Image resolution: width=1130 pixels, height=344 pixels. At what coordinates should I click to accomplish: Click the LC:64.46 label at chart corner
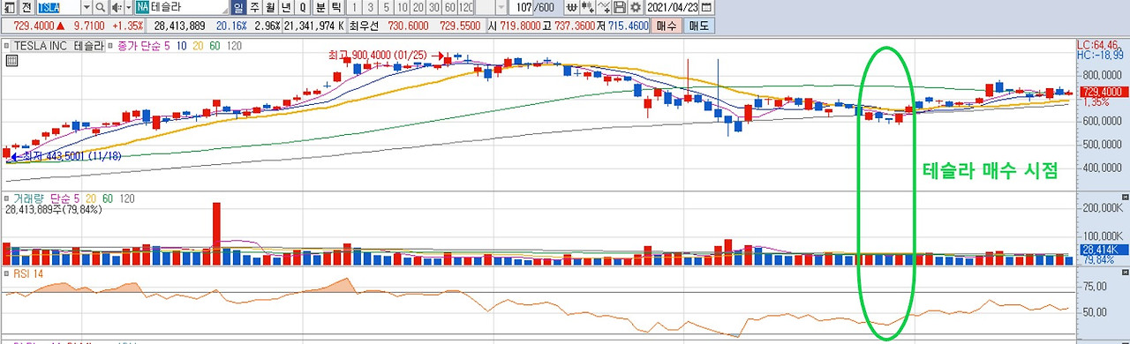(x=1097, y=44)
